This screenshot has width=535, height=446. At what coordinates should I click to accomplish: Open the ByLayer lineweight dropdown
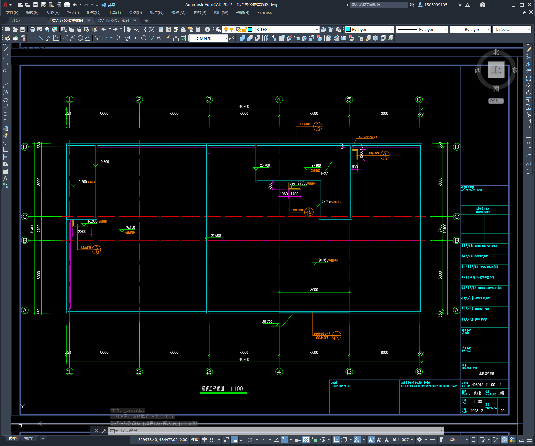coord(488,29)
